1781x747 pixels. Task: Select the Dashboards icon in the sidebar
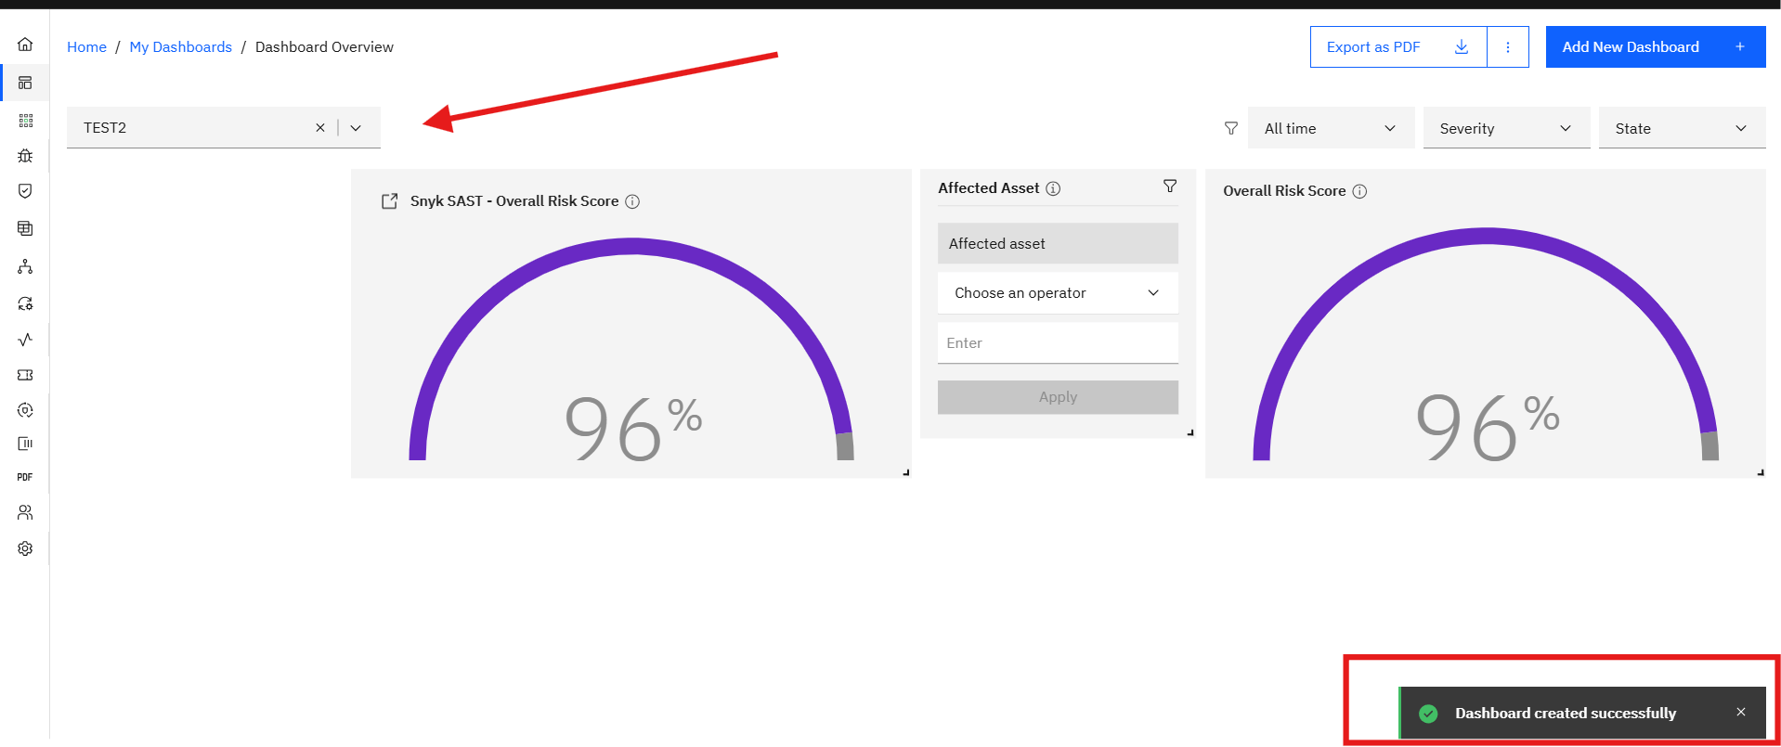(25, 83)
